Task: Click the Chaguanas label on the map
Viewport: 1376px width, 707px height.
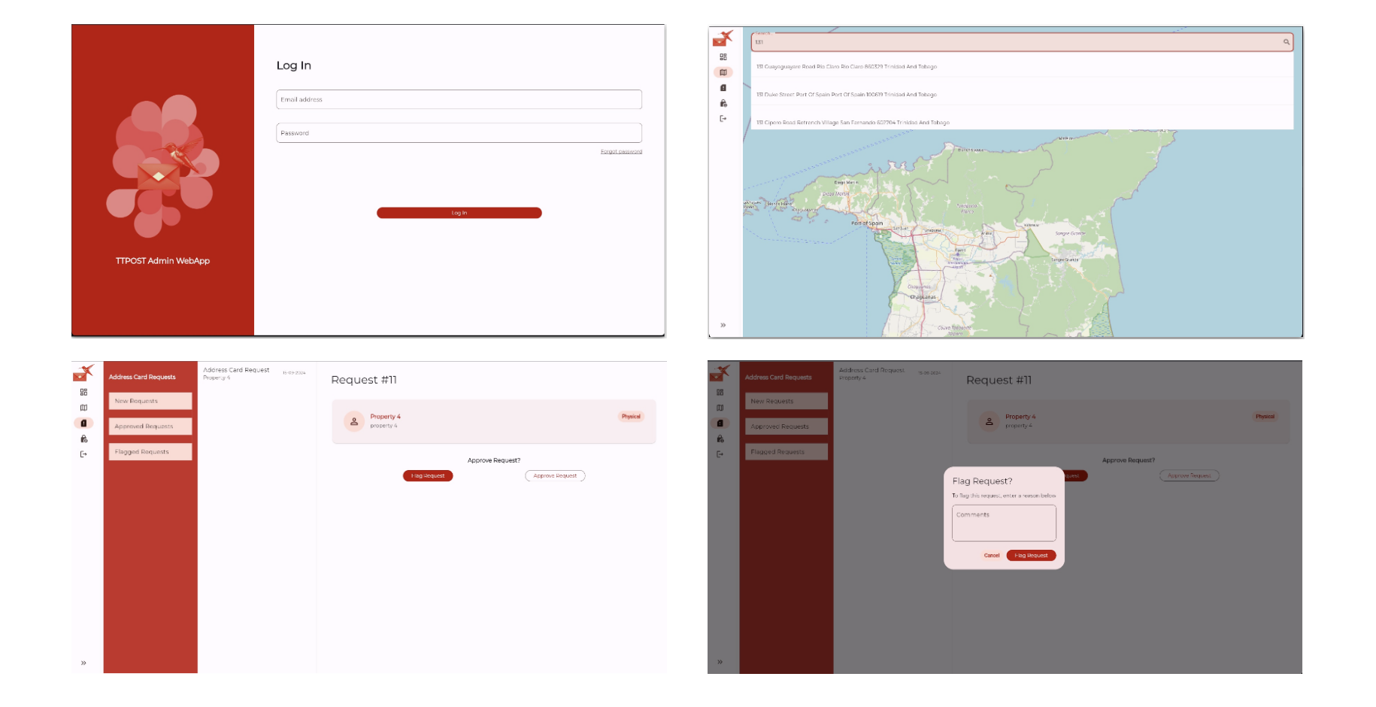Action: (923, 297)
